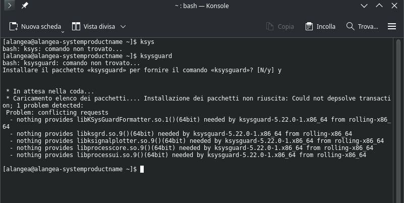Image resolution: width=404 pixels, height=203 pixels.
Task: Expand the Vista divisa dropdown chevron
Action: (x=123, y=26)
